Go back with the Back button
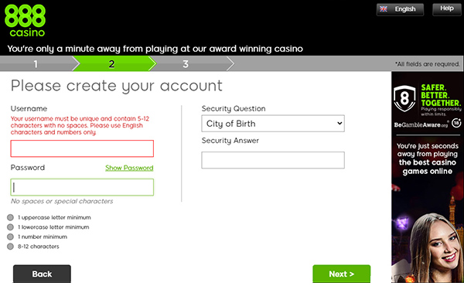The width and height of the screenshot is (464, 286). tap(42, 274)
